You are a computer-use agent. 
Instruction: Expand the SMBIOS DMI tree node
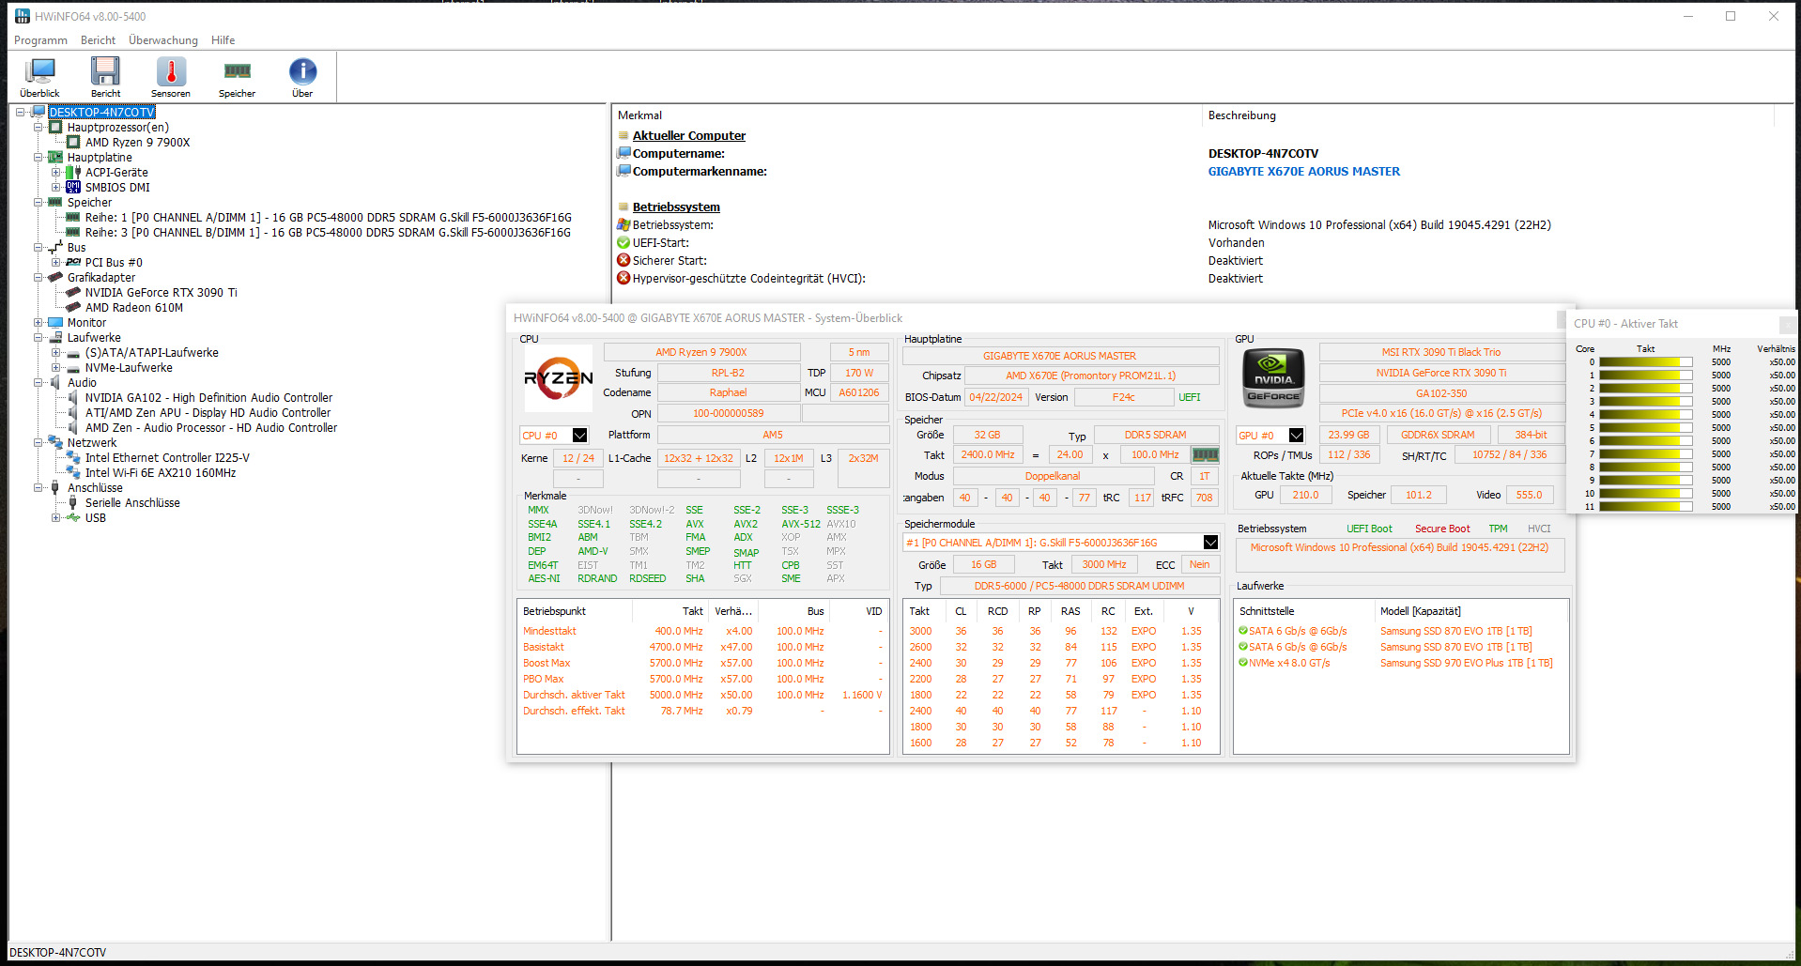[x=55, y=187]
